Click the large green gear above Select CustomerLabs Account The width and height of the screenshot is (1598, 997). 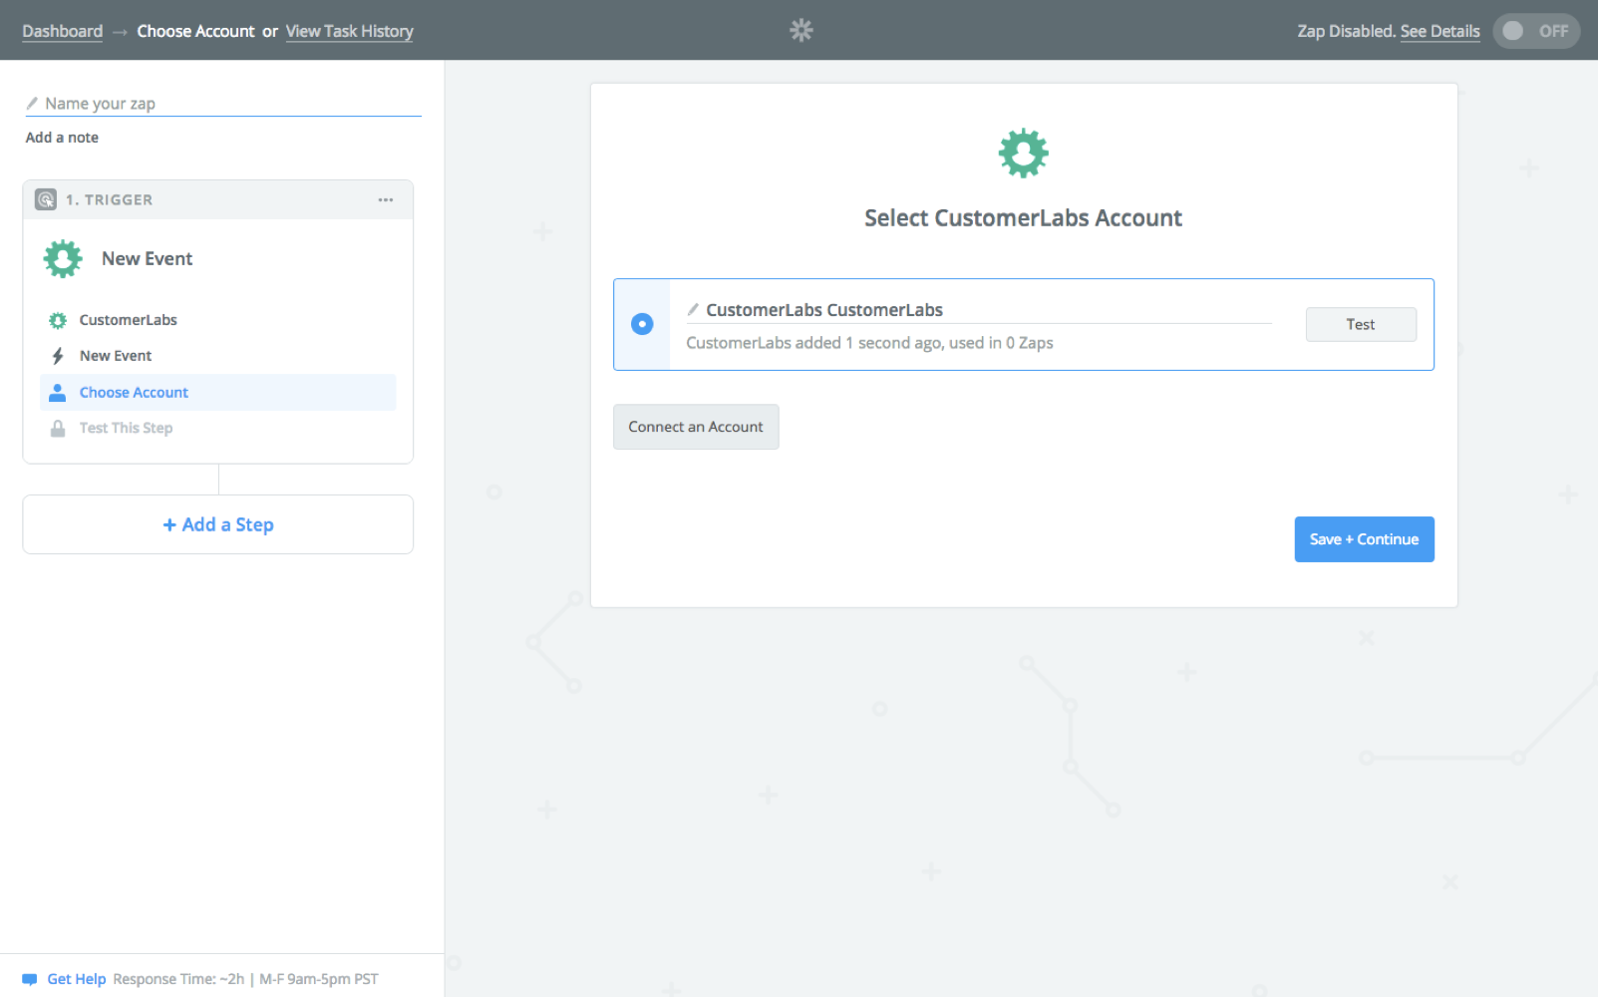1023,153
